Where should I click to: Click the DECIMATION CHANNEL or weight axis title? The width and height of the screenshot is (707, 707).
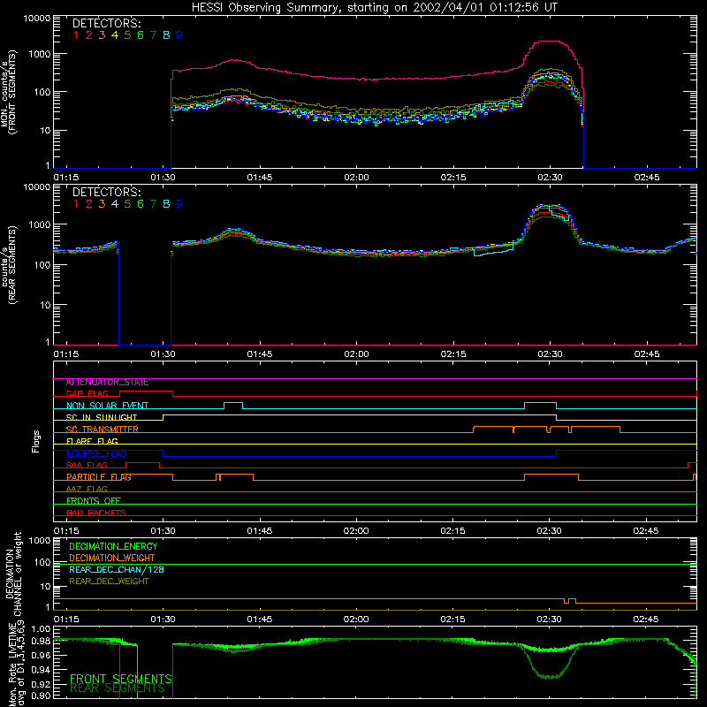pos(13,574)
